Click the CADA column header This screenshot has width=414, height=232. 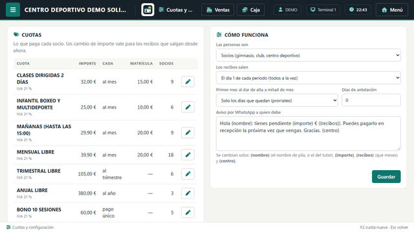108,63
